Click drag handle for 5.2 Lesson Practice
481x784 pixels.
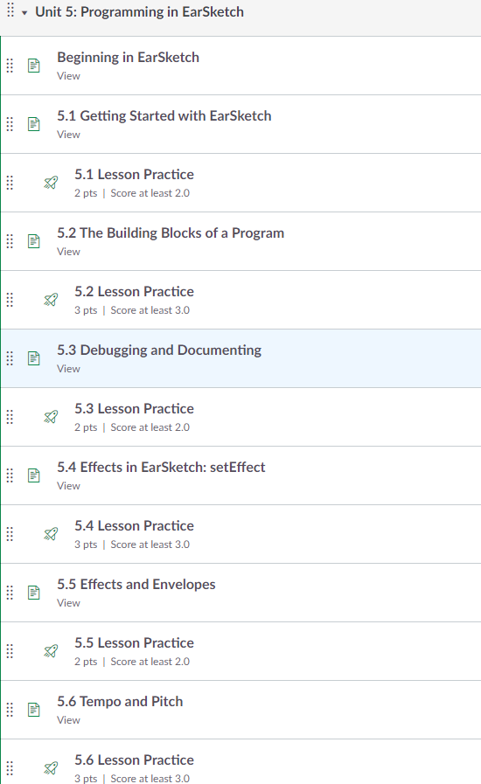tap(10, 300)
